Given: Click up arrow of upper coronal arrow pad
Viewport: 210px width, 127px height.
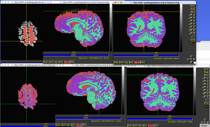Looking at the screenshot, I should pyautogui.click(x=191, y=56).
